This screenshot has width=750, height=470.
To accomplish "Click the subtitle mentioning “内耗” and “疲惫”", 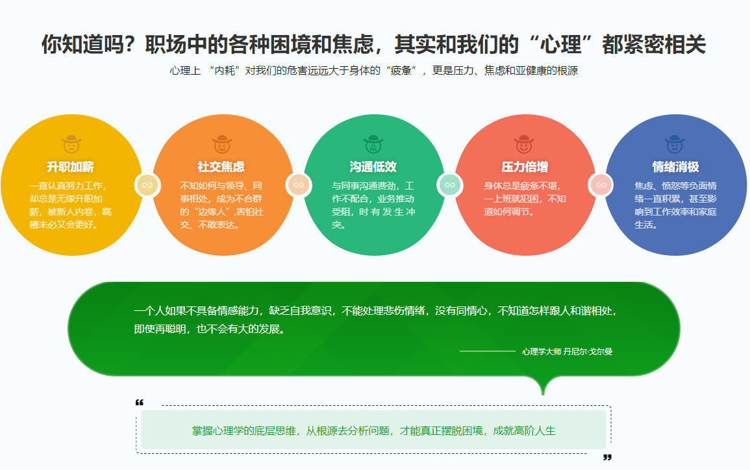I will click(373, 71).
